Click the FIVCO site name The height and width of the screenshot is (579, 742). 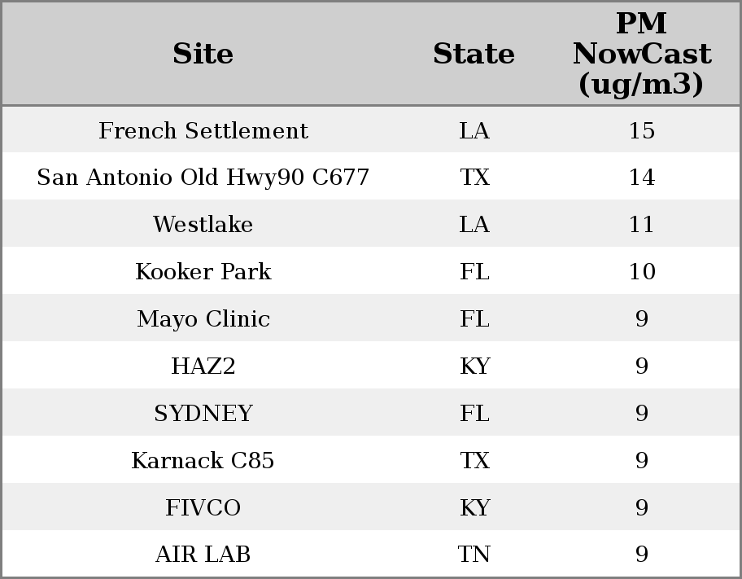pos(203,508)
